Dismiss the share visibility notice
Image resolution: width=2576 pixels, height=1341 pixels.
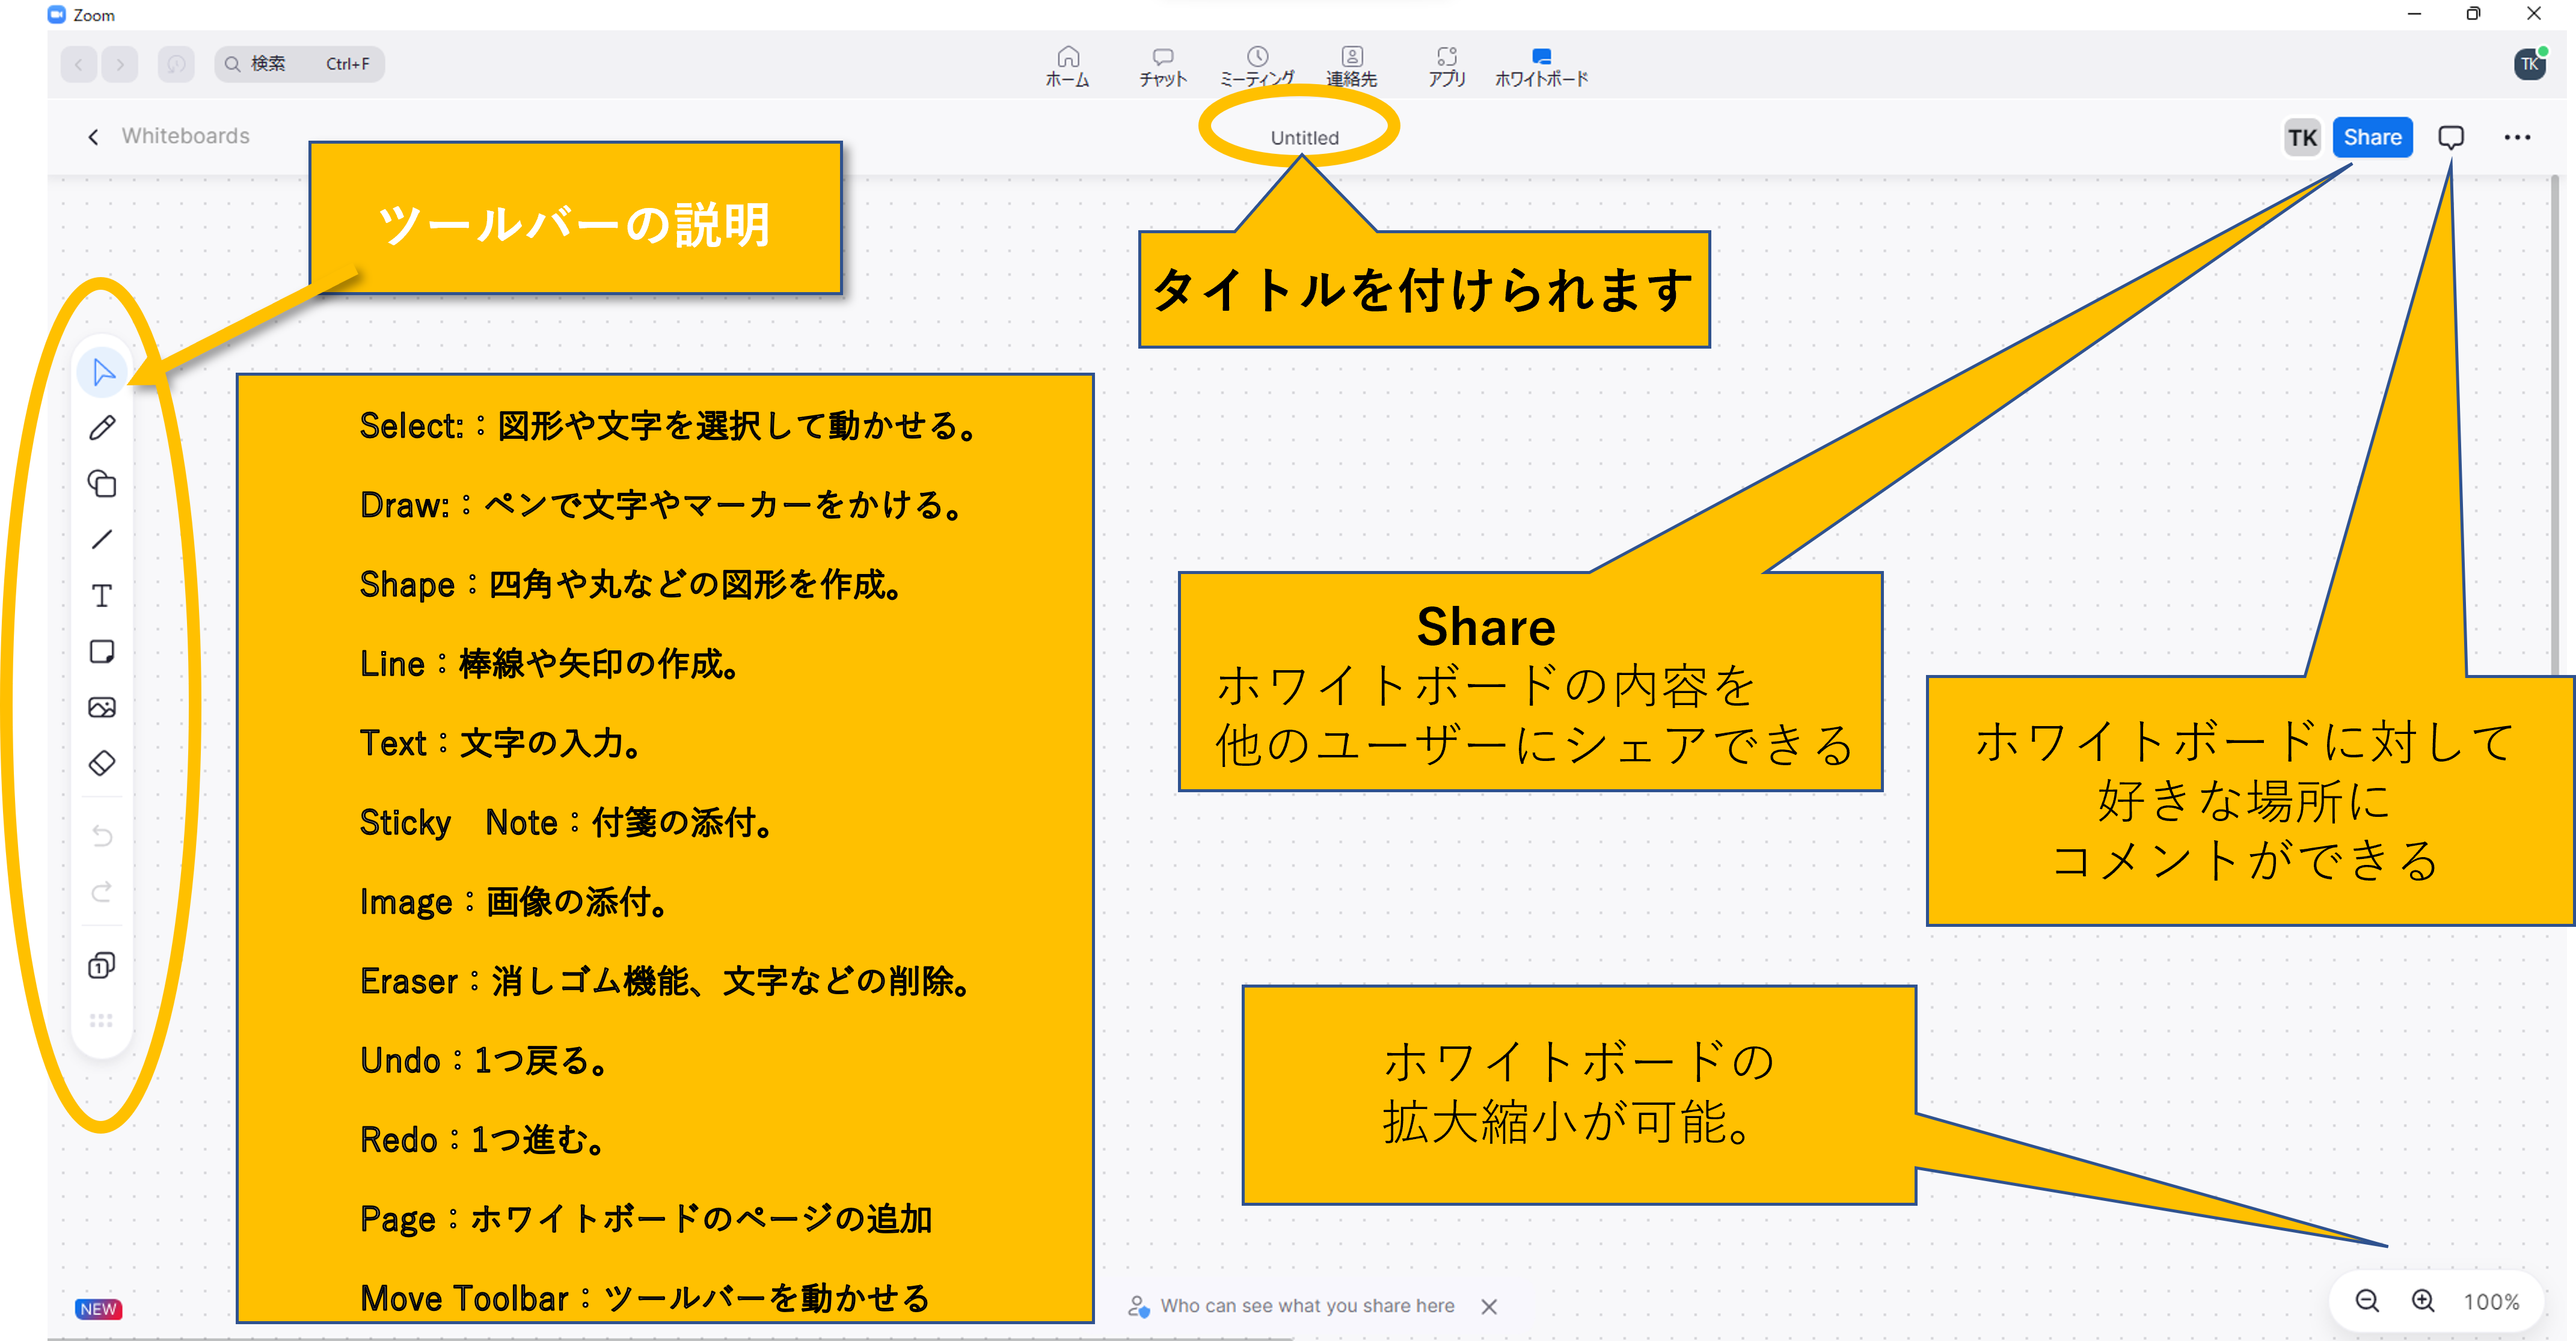point(1488,1306)
